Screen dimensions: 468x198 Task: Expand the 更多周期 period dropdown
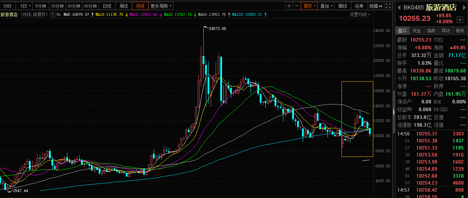[x=161, y=6]
